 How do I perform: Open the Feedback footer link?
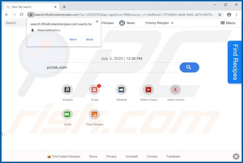pos(173,156)
